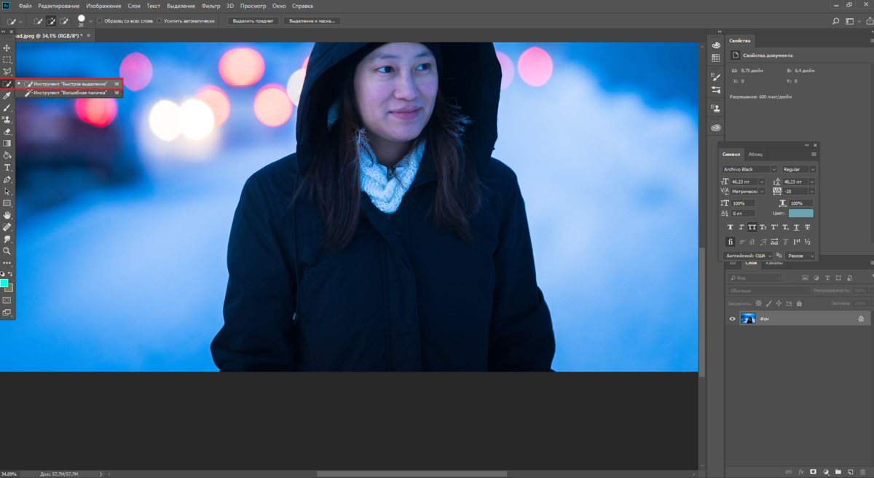The image size is (874, 478).
Task: Open the Символ panel hamburger menu
Action: pyautogui.click(x=814, y=154)
